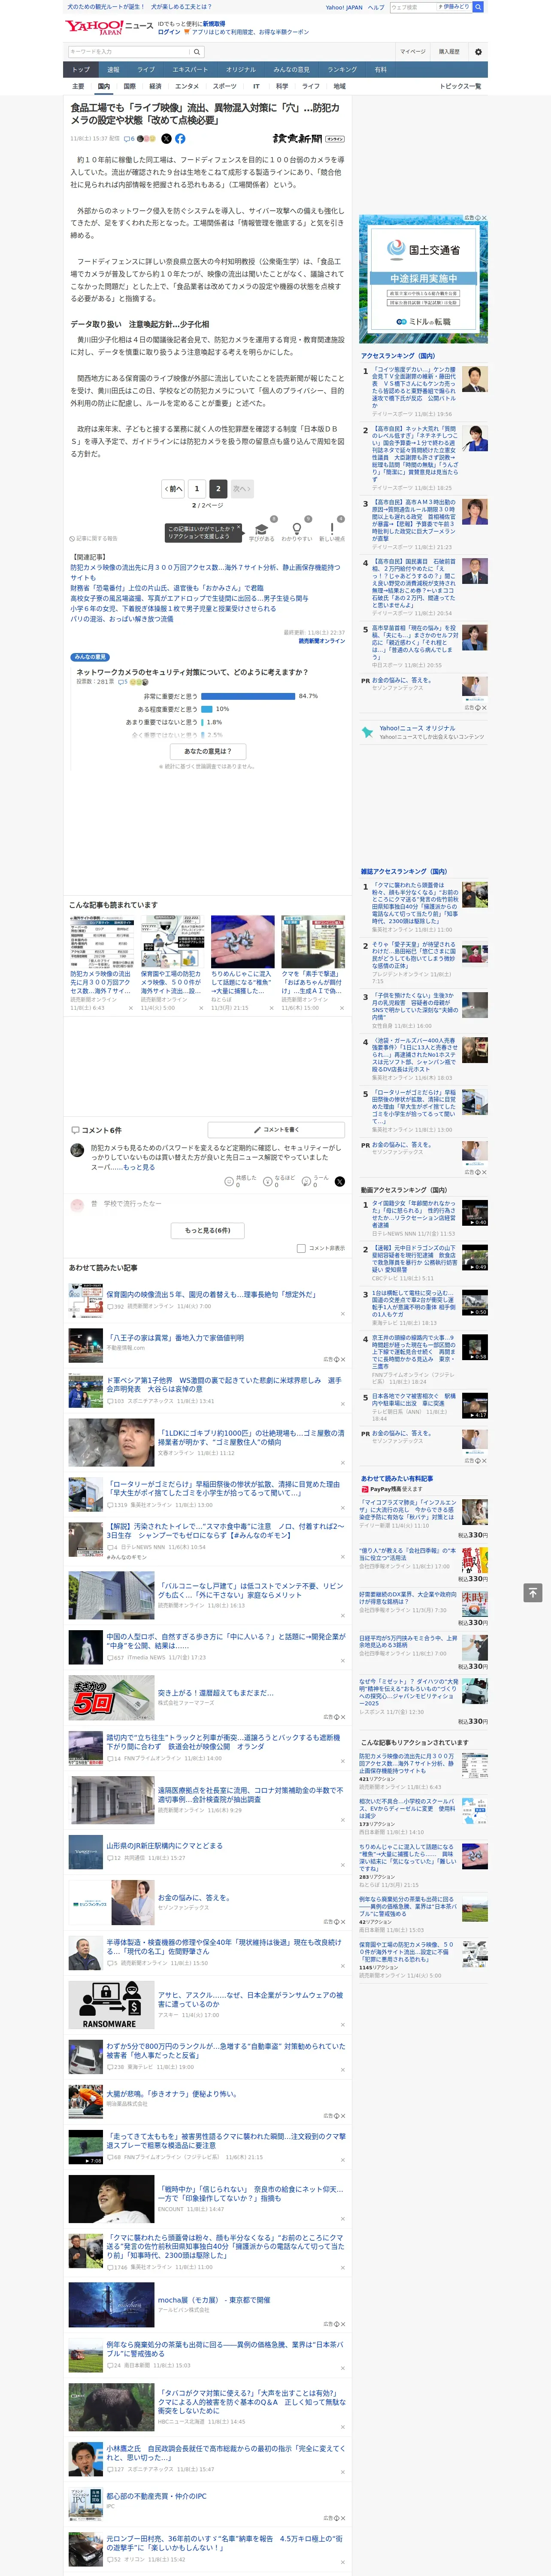Click the blue search button at top right
Viewport: 551px width, 2576px height.
coord(478,7)
